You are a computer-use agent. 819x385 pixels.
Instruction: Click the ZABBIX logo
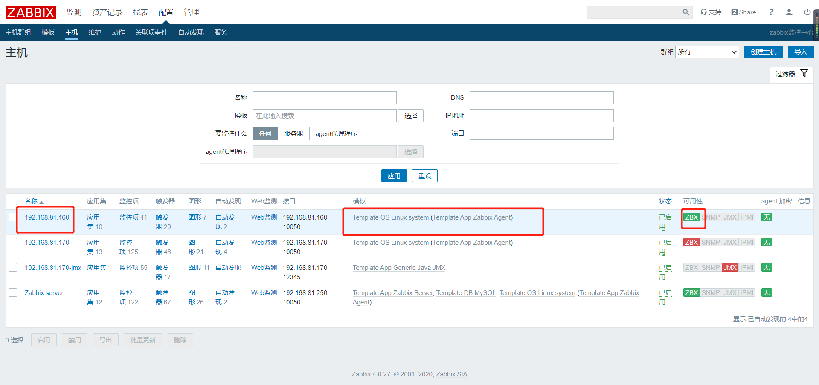(x=31, y=12)
